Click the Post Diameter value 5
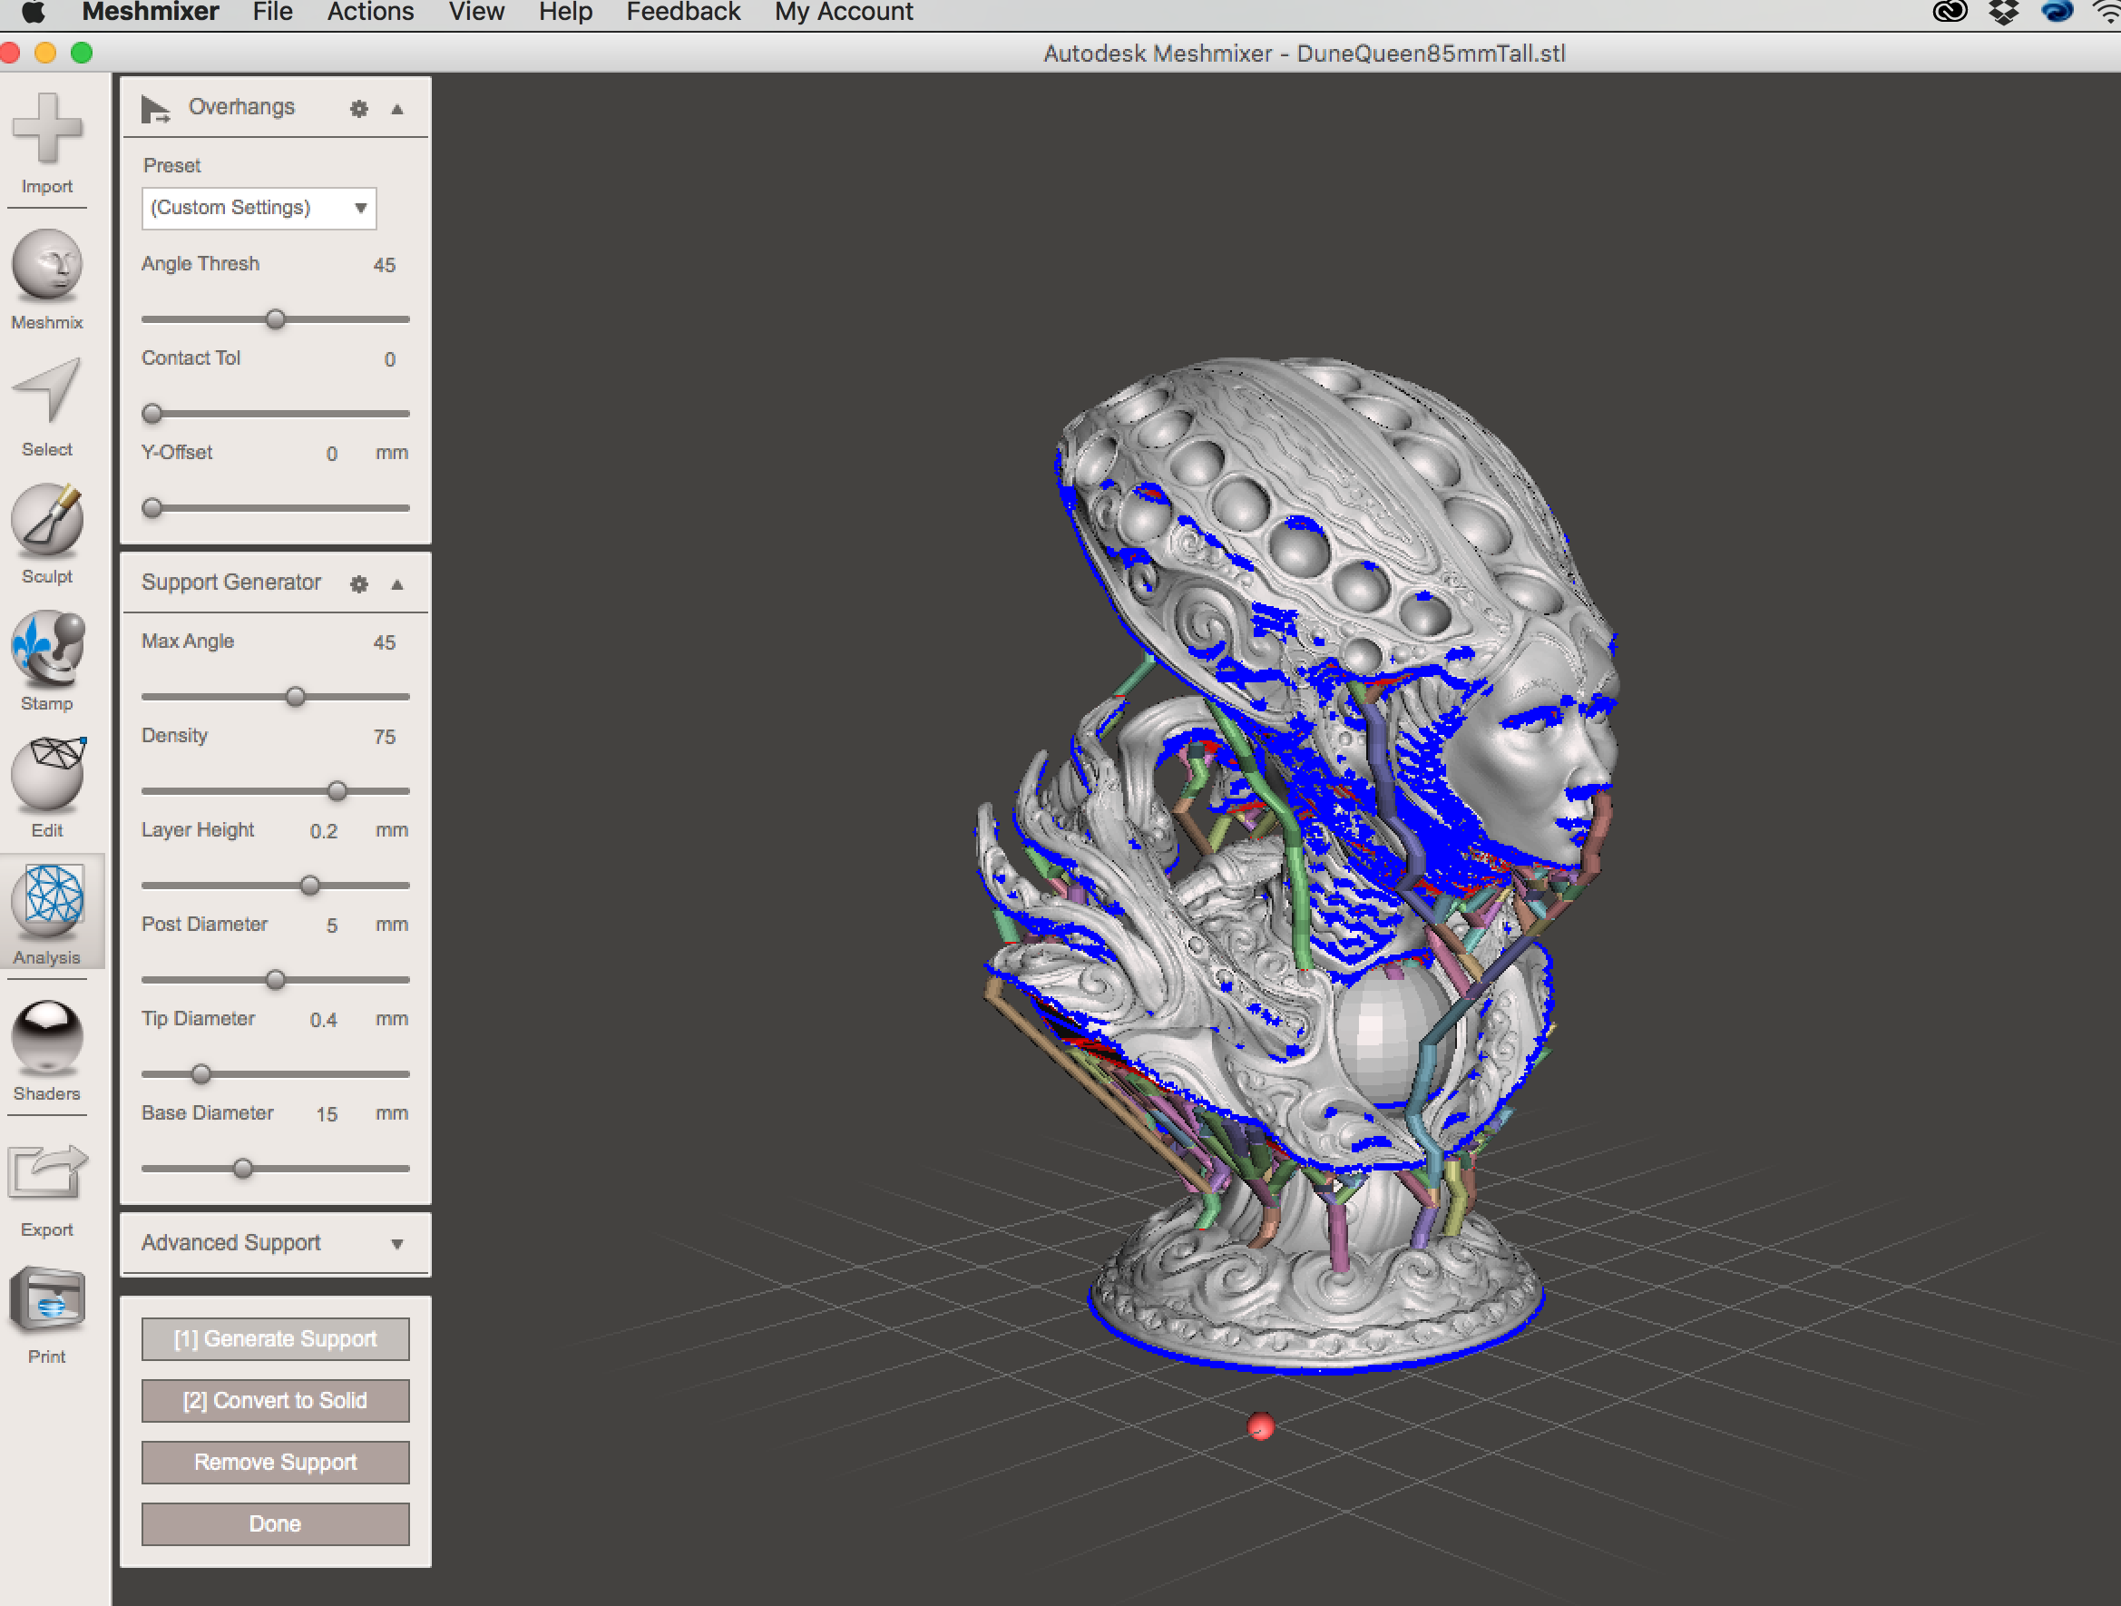Screen dimensions: 2121x1606 tap(332, 926)
